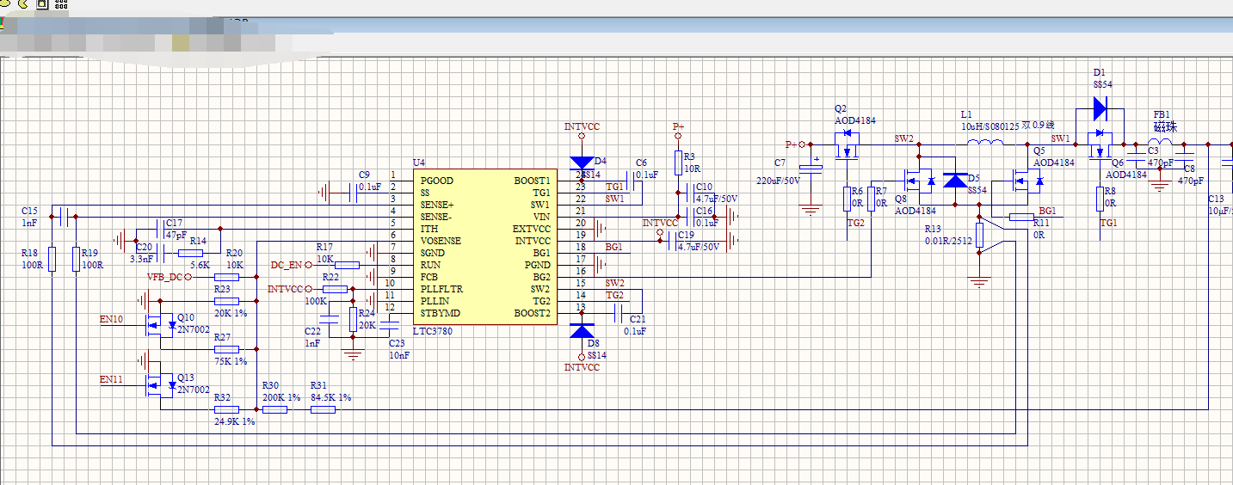The height and width of the screenshot is (485, 1233).
Task: Select the EXTVCC pin label
Action: [x=531, y=230]
